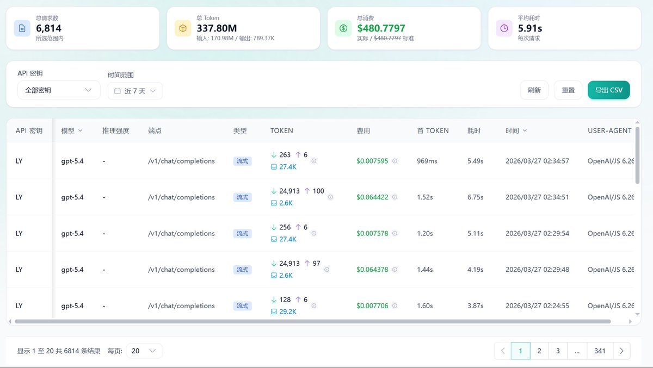Go to the next page arrow

621,351
